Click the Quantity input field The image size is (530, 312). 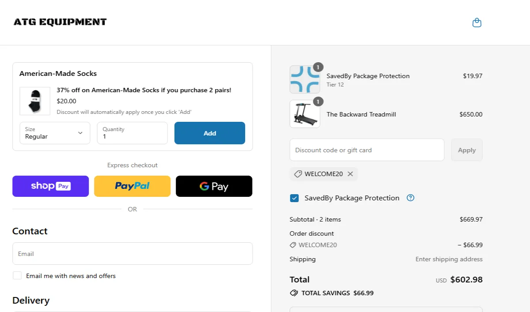tap(132, 133)
